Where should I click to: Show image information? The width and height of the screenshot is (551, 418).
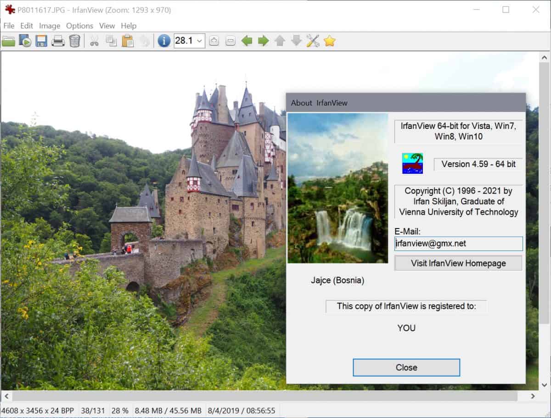(163, 41)
